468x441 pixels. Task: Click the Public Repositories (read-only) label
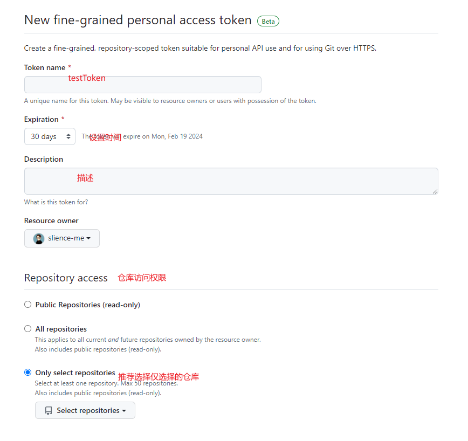coord(88,305)
